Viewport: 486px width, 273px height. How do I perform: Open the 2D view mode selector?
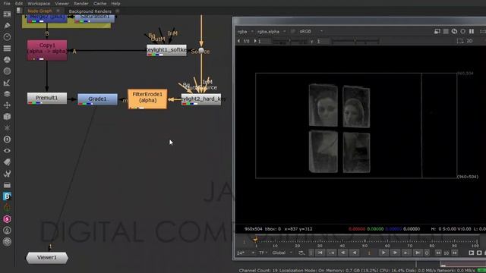(x=469, y=41)
